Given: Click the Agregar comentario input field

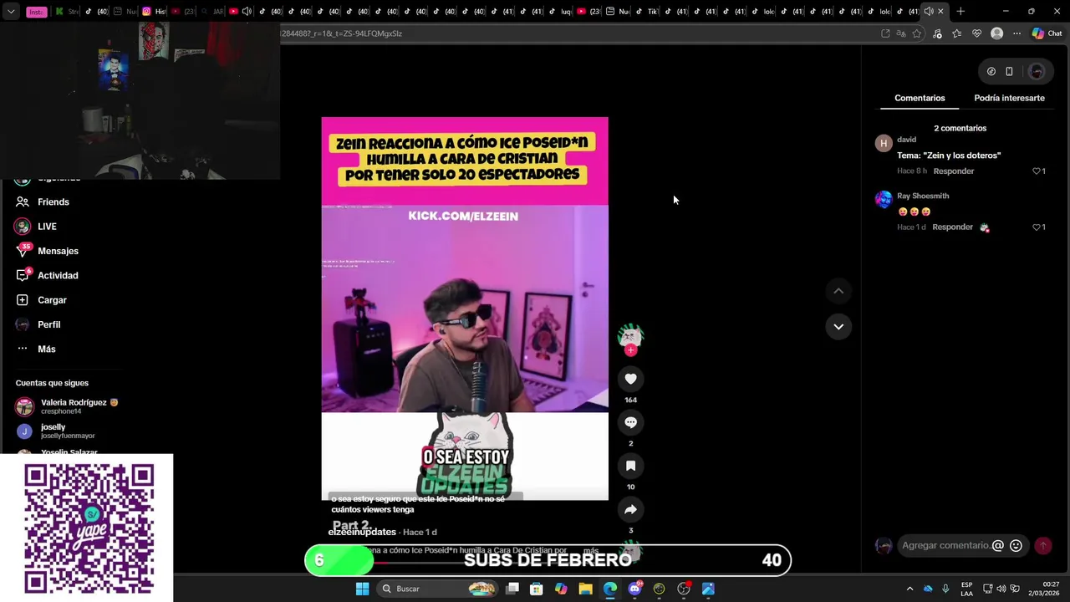Looking at the screenshot, I should (945, 545).
